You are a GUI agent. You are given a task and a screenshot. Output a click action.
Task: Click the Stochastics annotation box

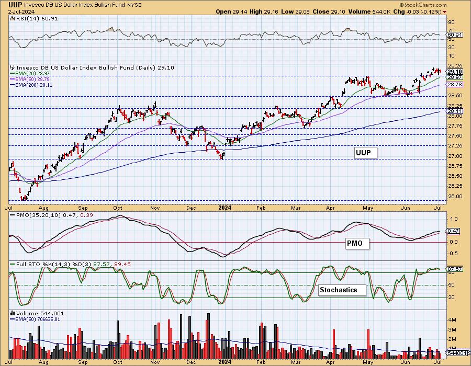(x=342, y=290)
